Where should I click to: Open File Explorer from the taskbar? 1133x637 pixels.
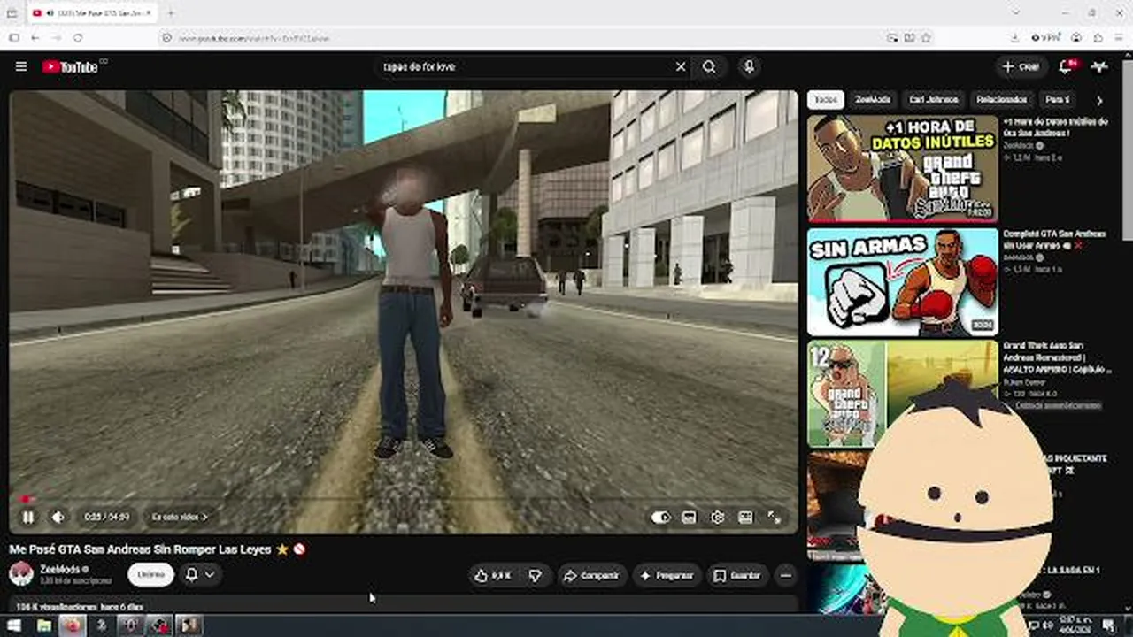click(x=43, y=625)
